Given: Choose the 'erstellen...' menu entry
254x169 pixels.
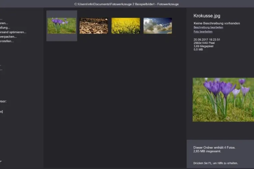Looking at the screenshot, I should [7, 41].
